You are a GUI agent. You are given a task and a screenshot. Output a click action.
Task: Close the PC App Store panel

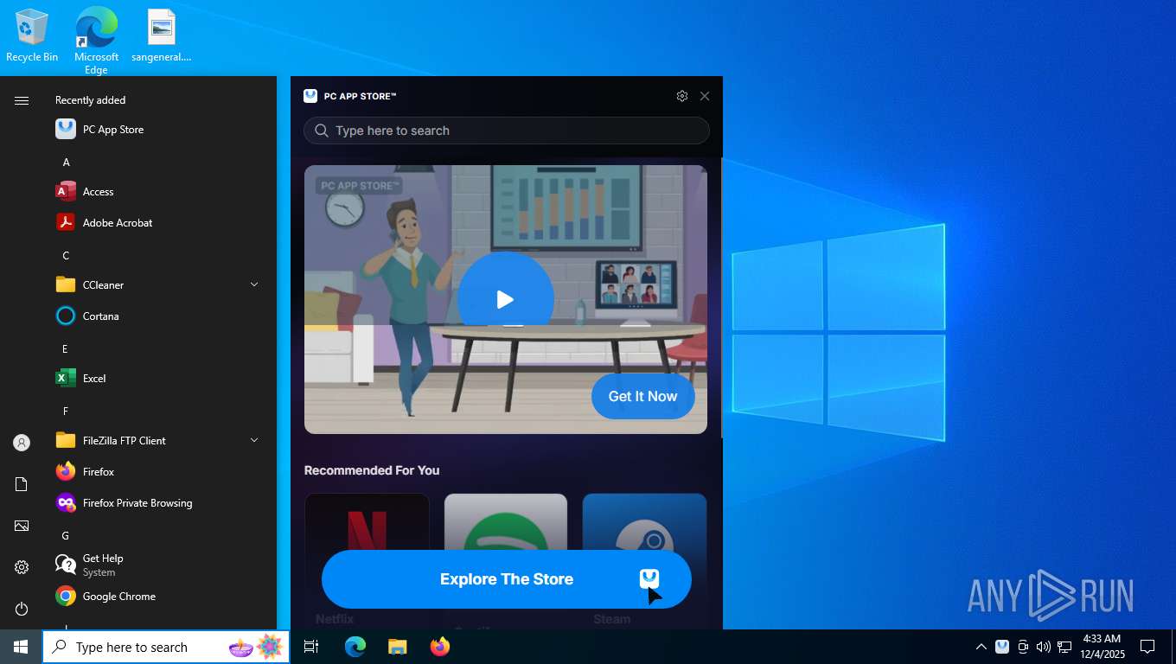(x=705, y=96)
